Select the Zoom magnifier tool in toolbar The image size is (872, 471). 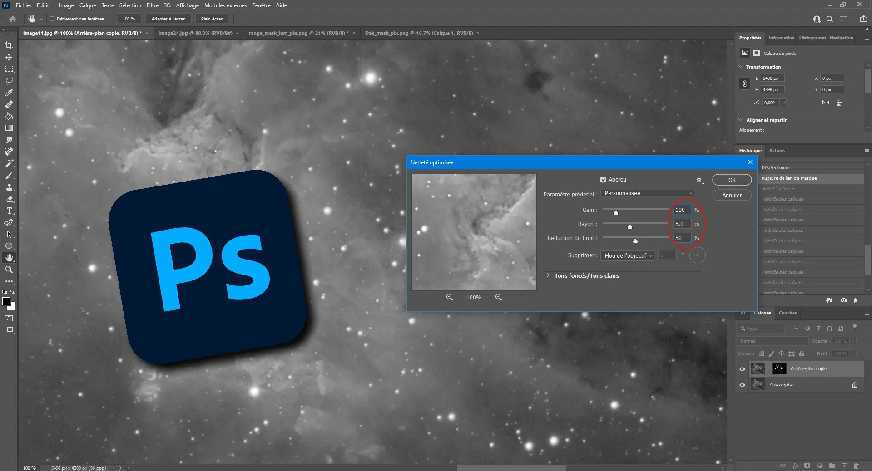tap(9, 270)
